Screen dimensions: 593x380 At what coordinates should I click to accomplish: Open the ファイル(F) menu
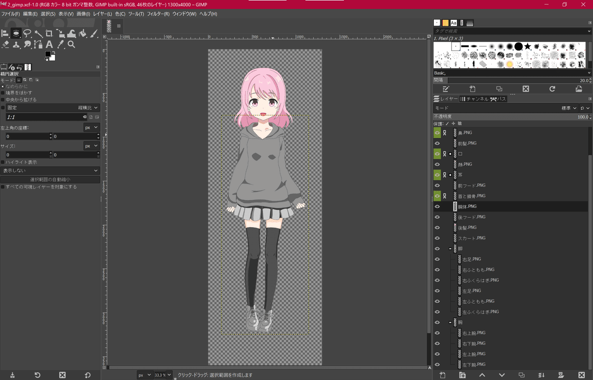tap(10, 14)
